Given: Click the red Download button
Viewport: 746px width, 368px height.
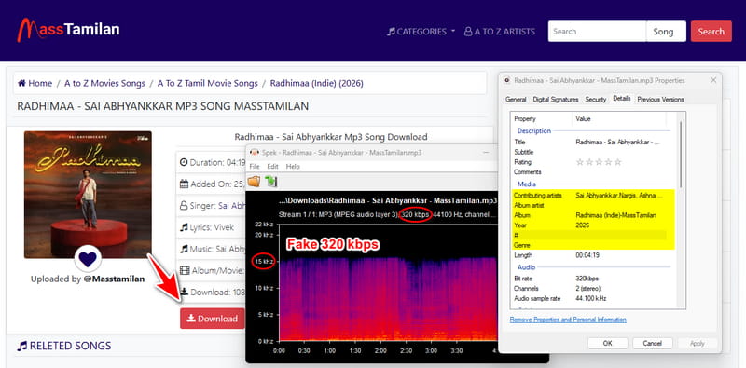Looking at the screenshot, I should (213, 319).
